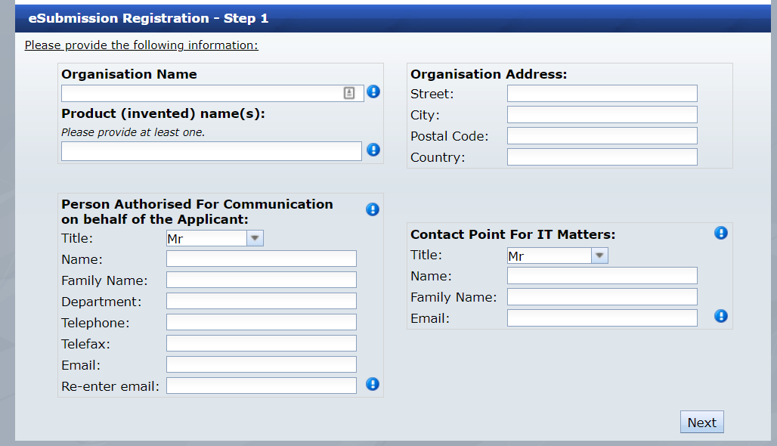Click 'Please provide the following information:' text
Screen dimensions: 777x446
[141, 45]
